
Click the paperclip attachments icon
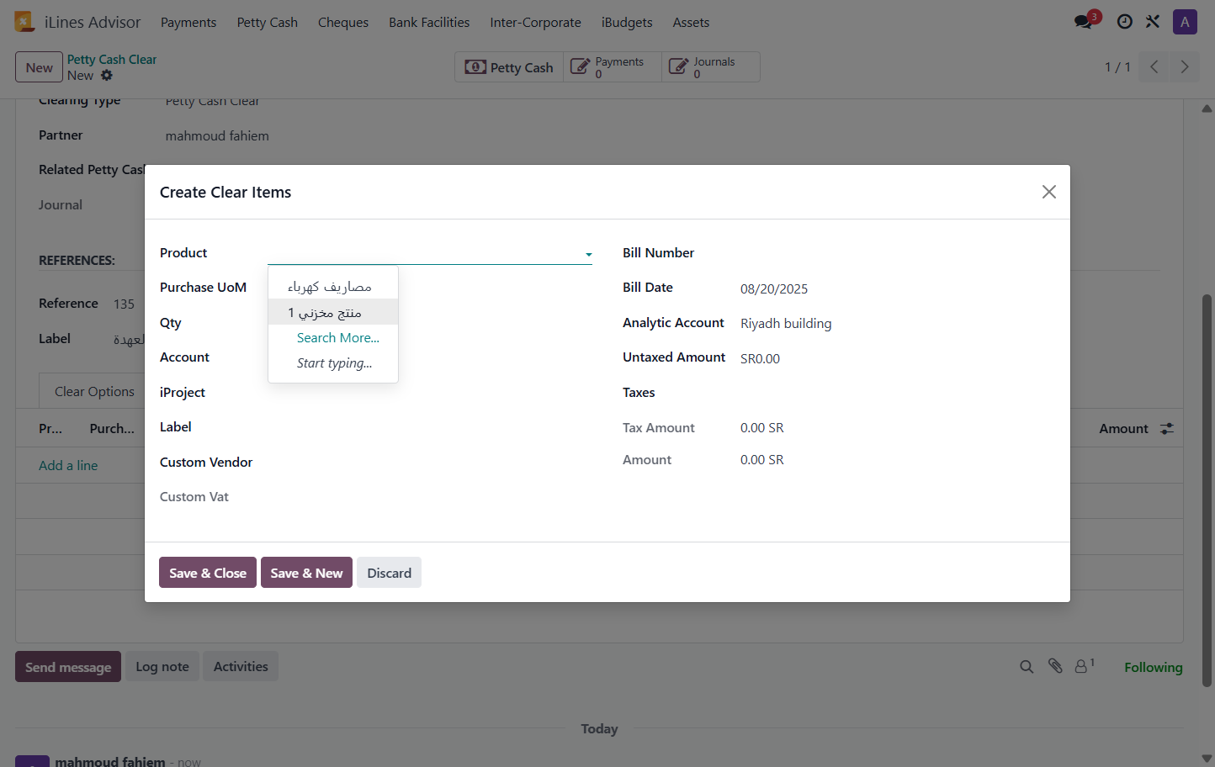coord(1055,666)
